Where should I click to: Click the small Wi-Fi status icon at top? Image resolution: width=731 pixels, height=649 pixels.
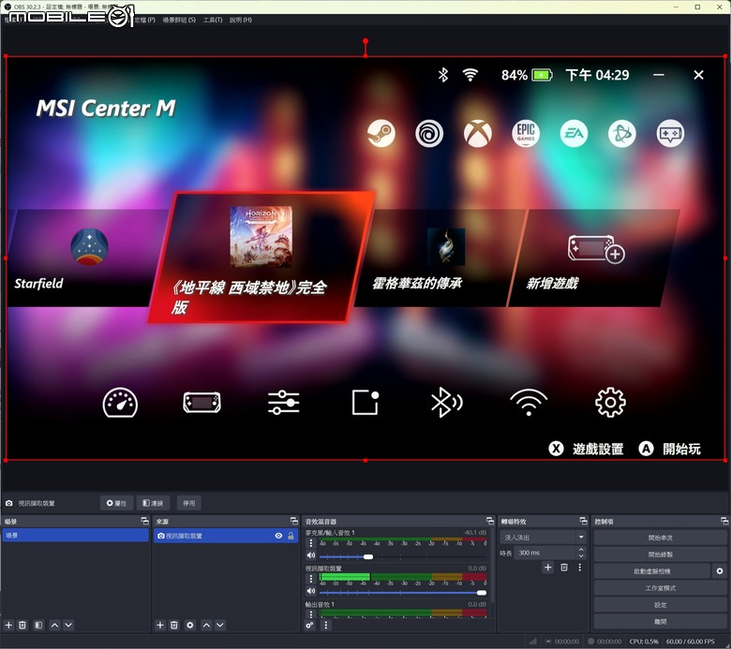pyautogui.click(x=470, y=75)
